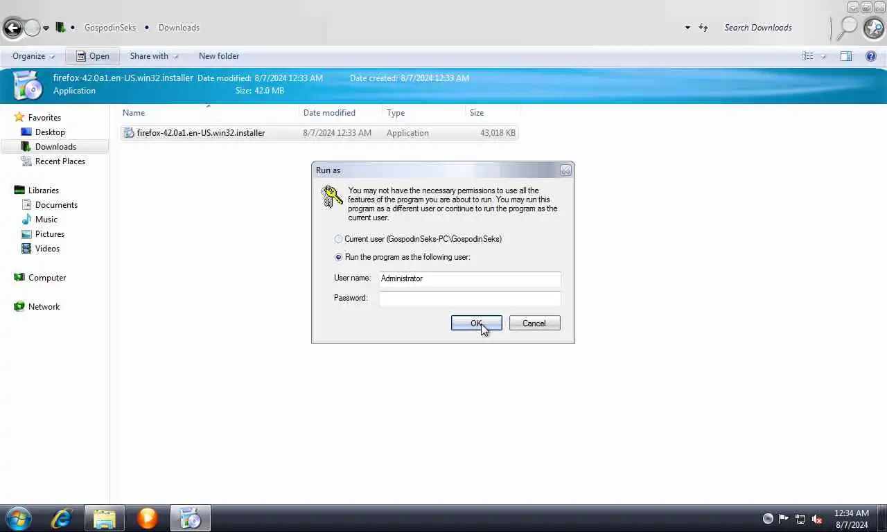The height and width of the screenshot is (532, 887).
Task: Select the Downloads breadcrumb in the address bar
Action: [x=179, y=28]
